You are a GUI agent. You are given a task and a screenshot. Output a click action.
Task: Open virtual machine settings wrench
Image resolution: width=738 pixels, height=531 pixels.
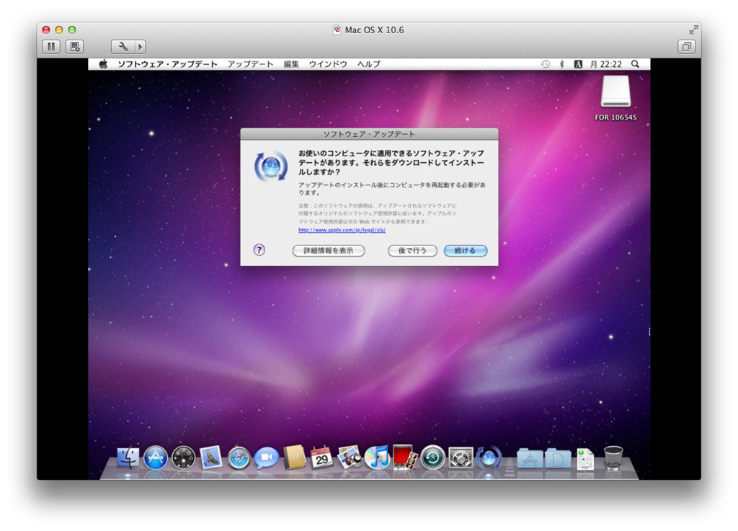123,47
